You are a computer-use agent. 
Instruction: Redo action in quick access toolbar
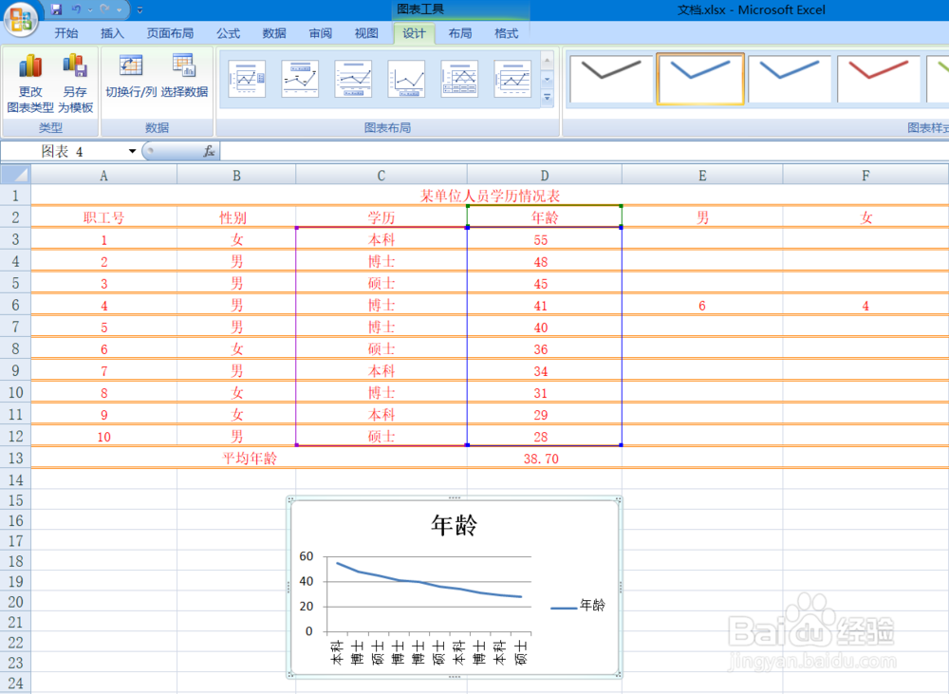tap(105, 9)
